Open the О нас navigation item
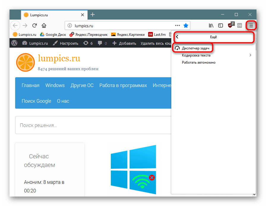 (x=63, y=101)
